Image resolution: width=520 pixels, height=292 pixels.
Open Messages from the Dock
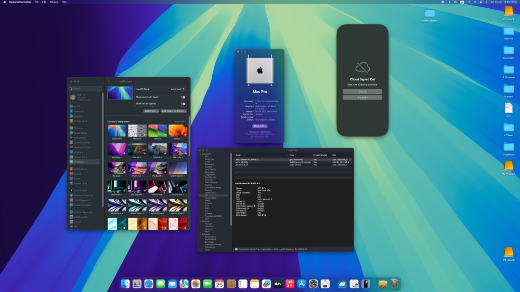161,284
